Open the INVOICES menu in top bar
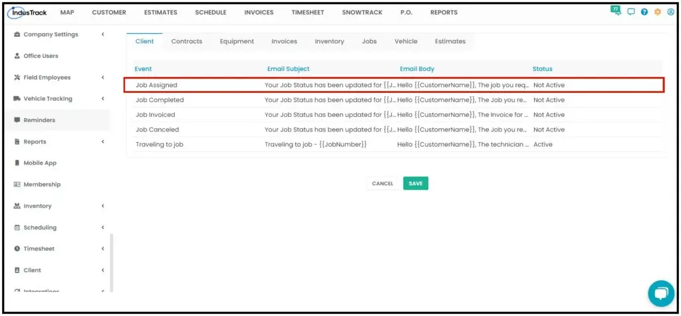 pyautogui.click(x=259, y=13)
